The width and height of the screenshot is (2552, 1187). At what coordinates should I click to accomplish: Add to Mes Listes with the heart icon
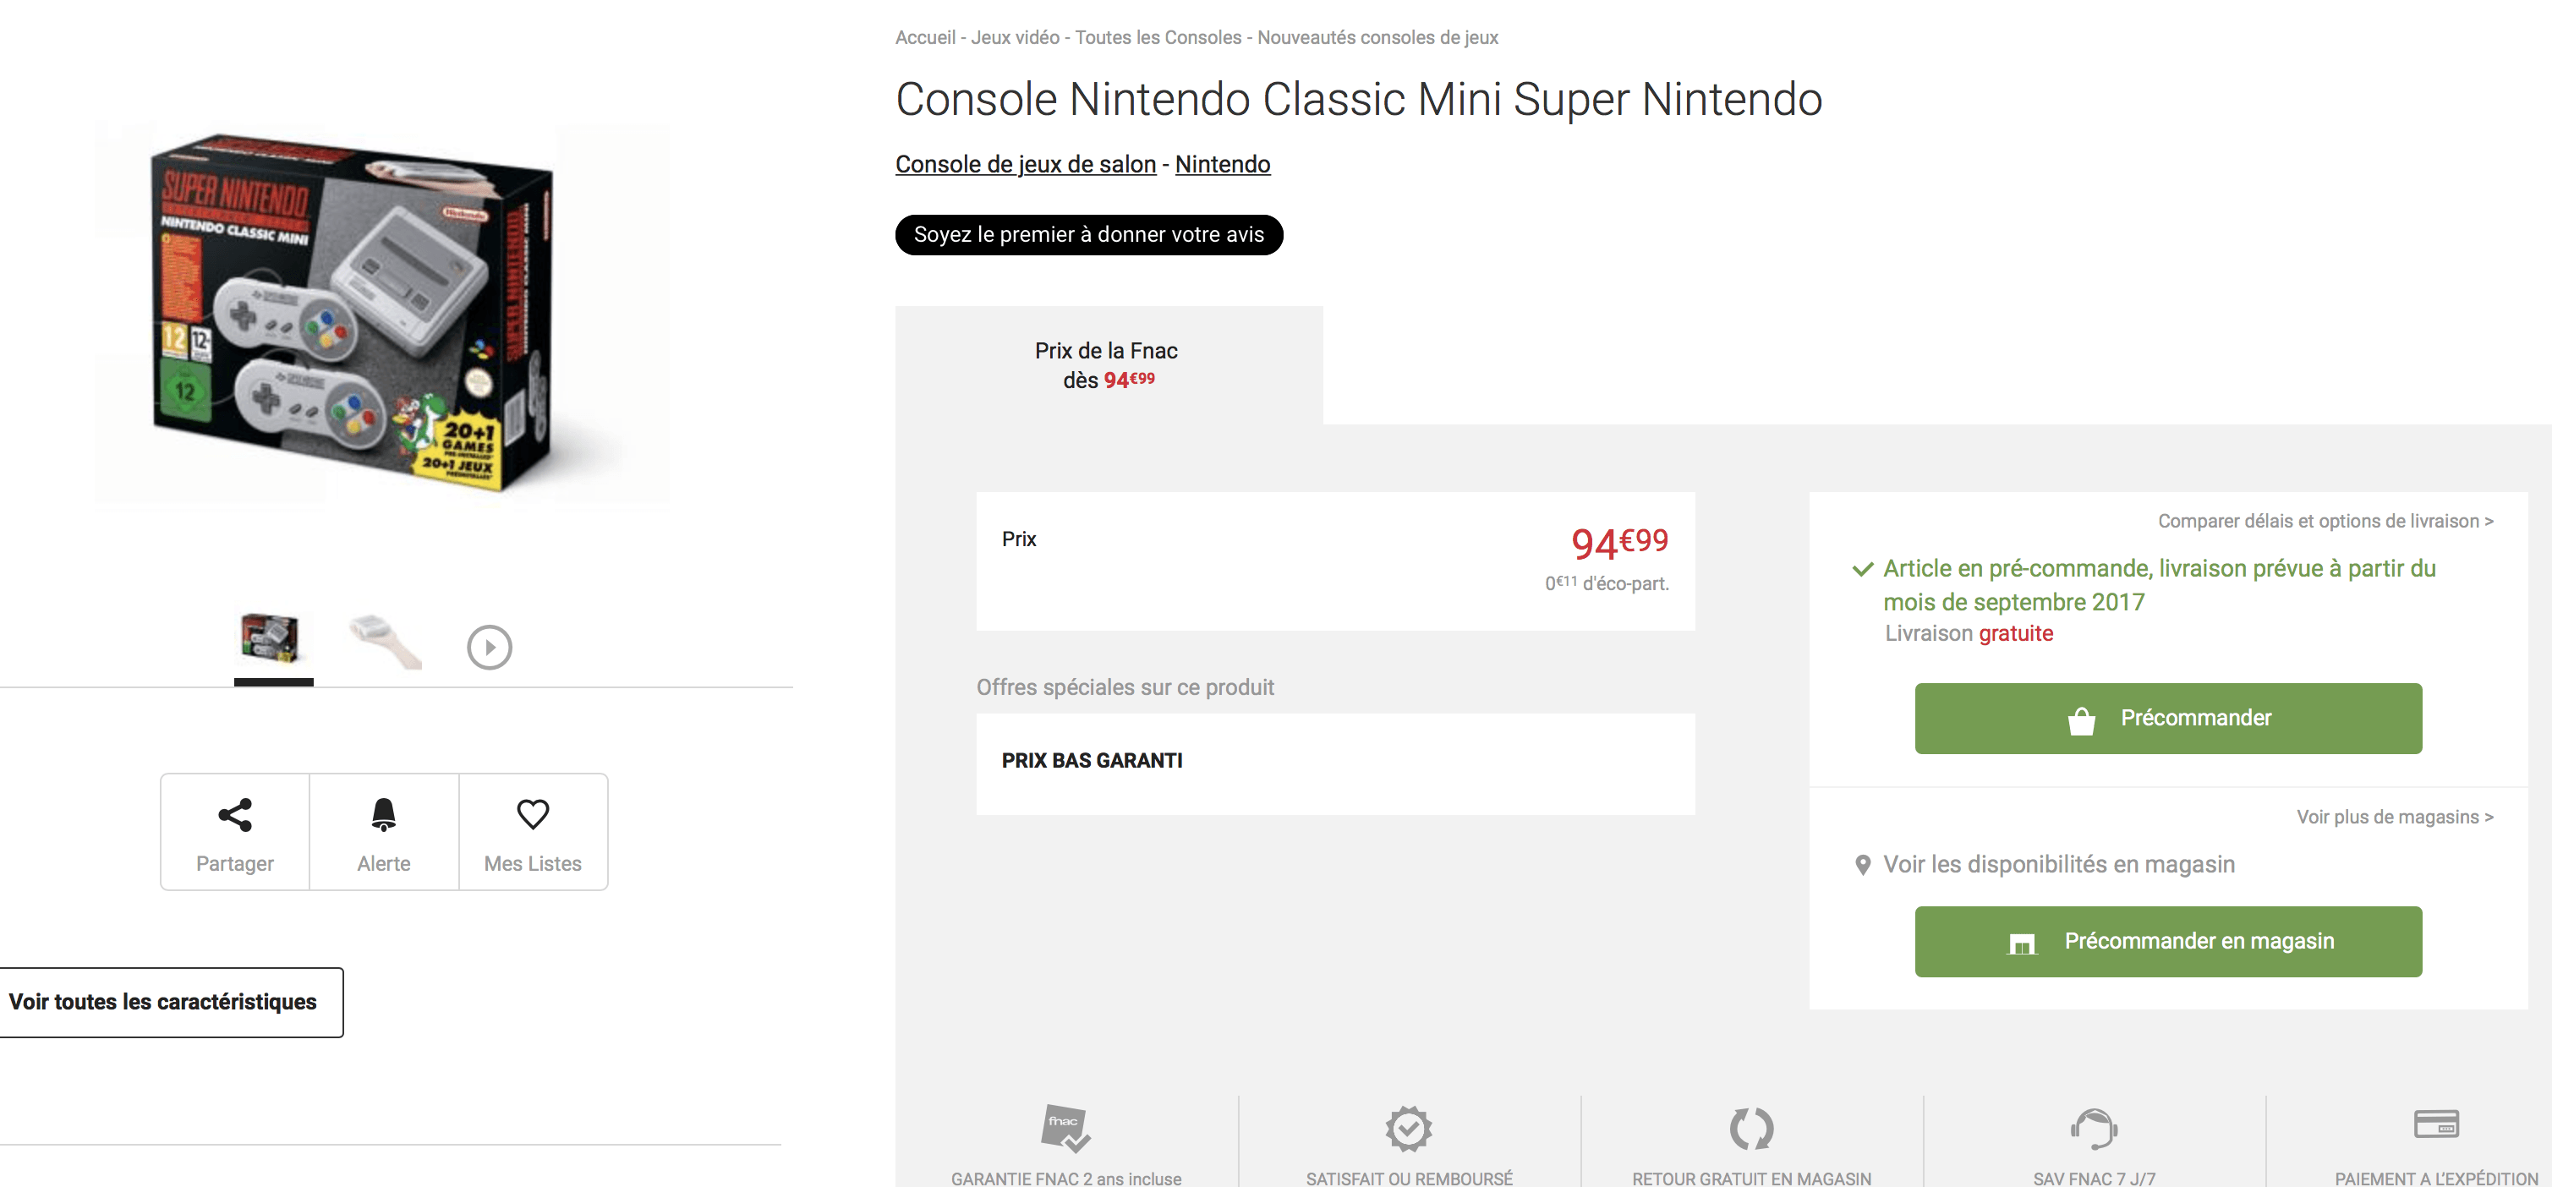533,814
